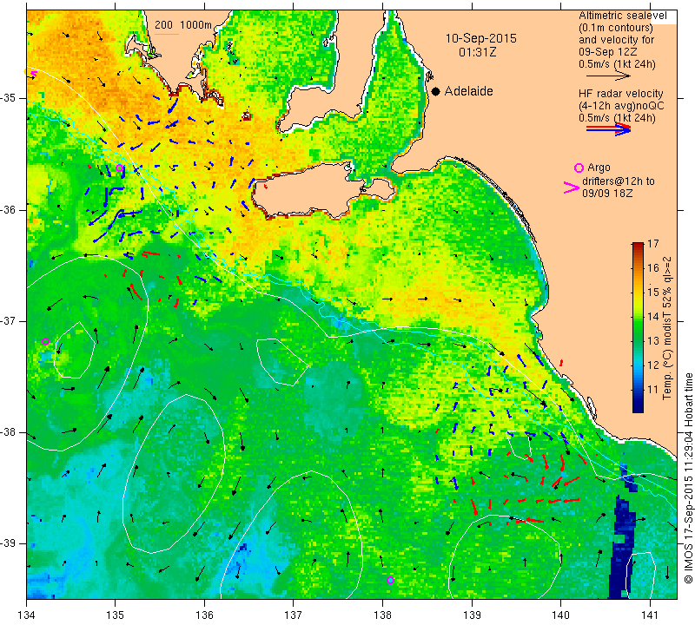The width and height of the screenshot is (695, 625).
Task: Click the Argo float circle near 134.2°E, 37.2°S
Action: (x=45, y=341)
